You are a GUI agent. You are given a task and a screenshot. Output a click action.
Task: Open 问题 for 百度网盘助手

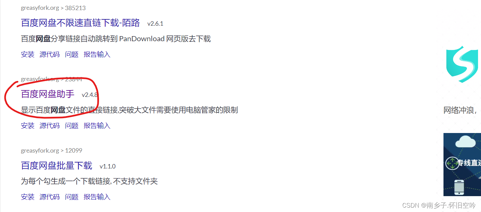click(72, 126)
